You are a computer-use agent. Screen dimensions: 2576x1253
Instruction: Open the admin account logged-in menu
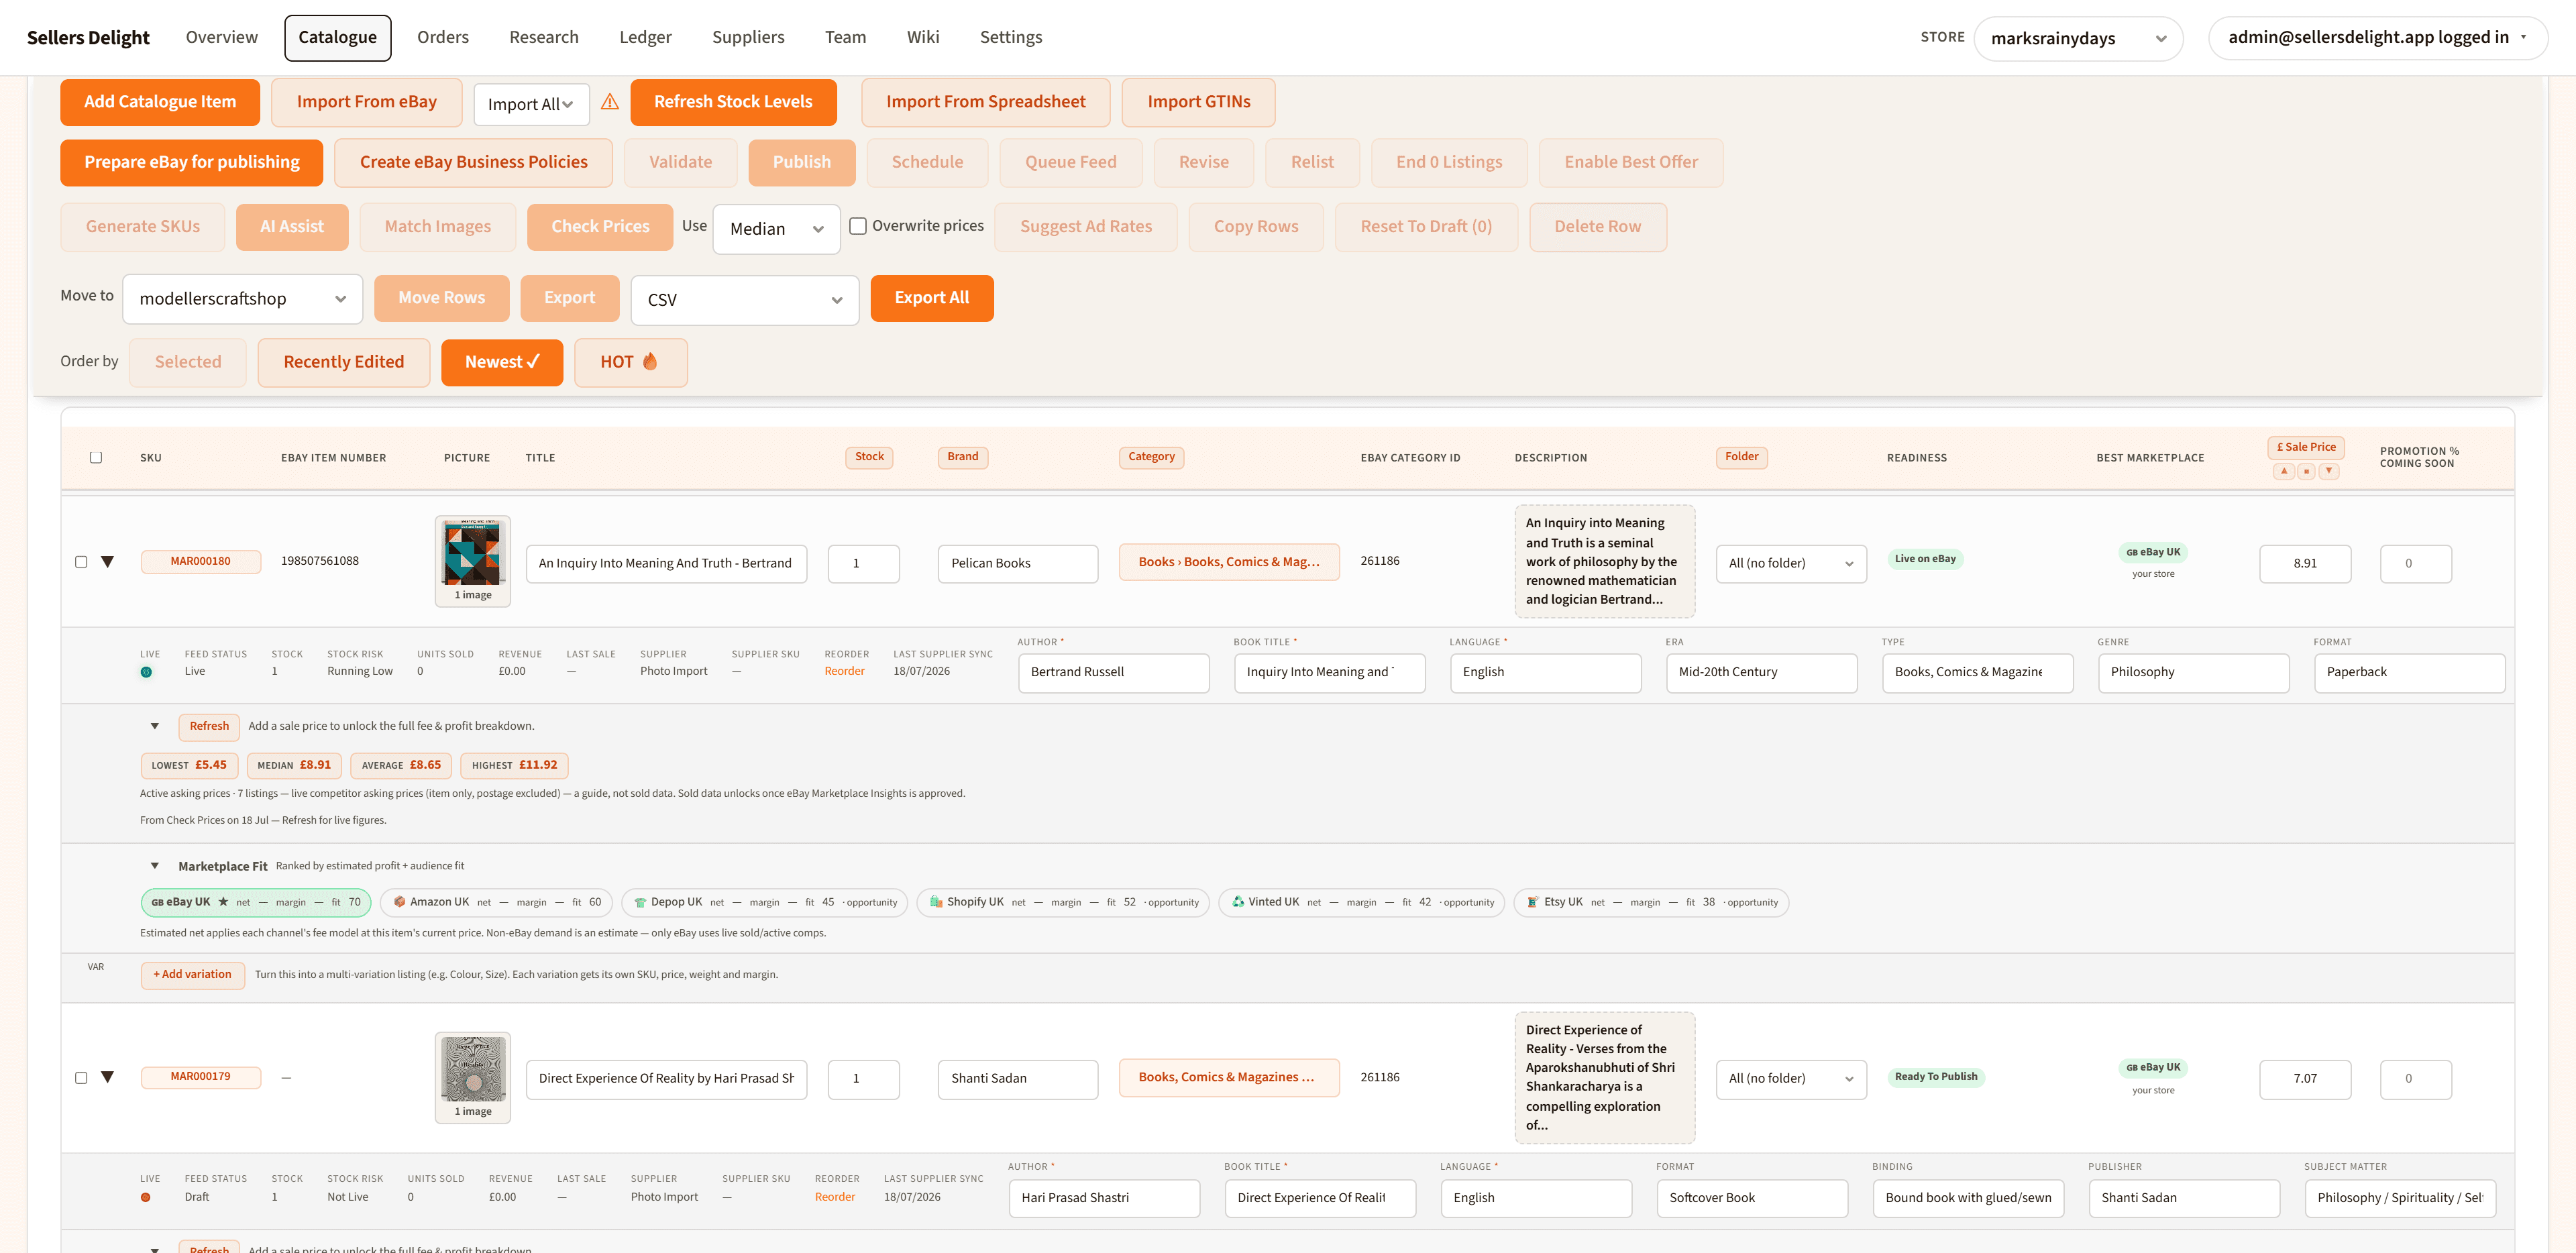pyautogui.click(x=2378, y=37)
